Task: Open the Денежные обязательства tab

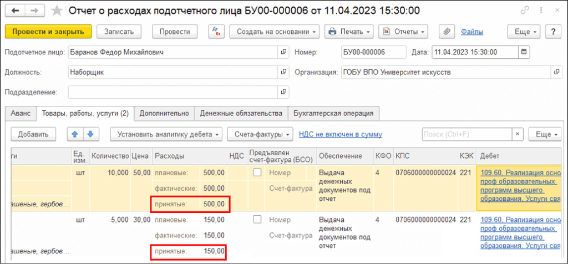Action: click(x=241, y=113)
